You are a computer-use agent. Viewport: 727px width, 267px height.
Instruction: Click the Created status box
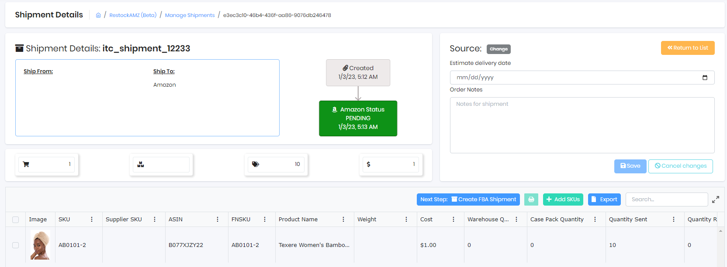(358, 73)
